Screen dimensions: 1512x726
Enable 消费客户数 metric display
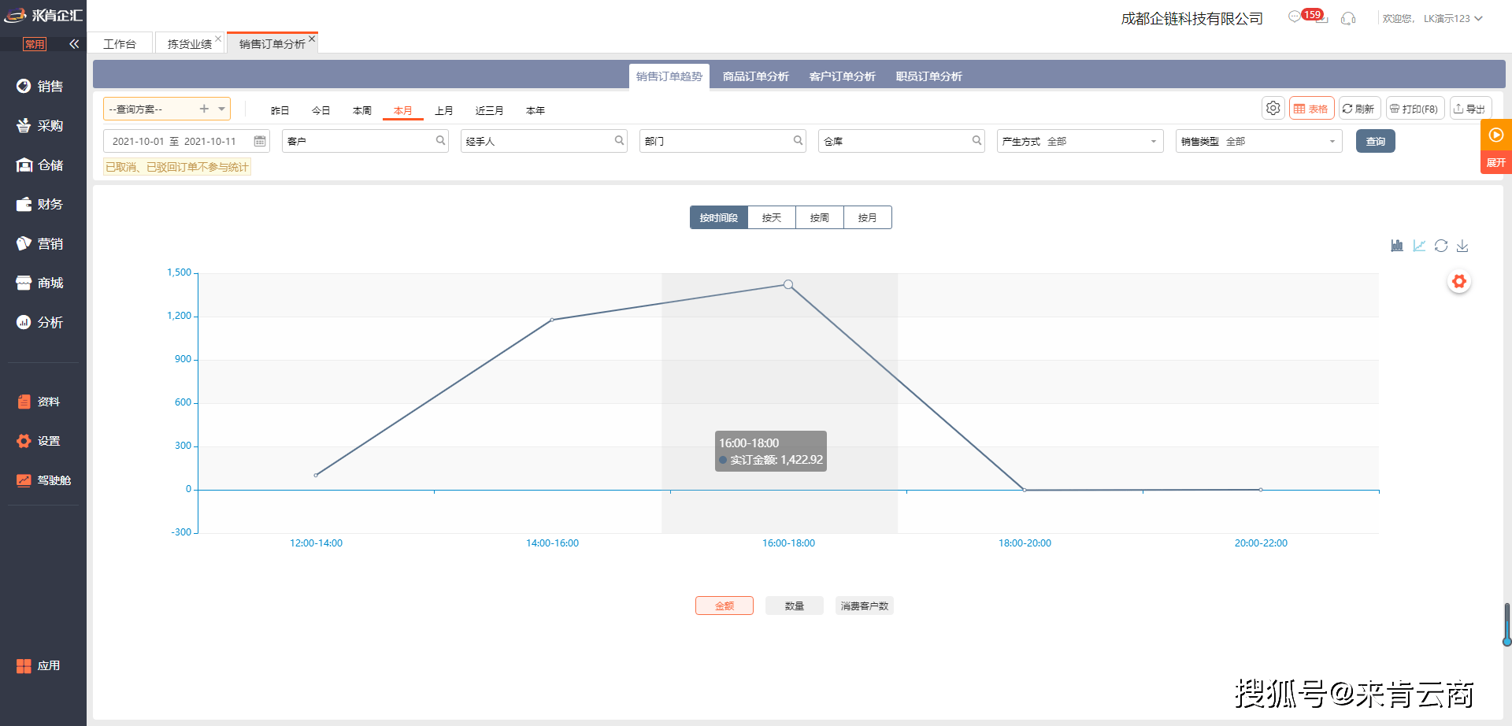[864, 605]
